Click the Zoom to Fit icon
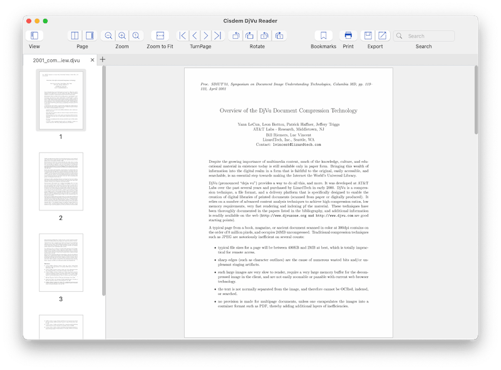 (x=160, y=36)
